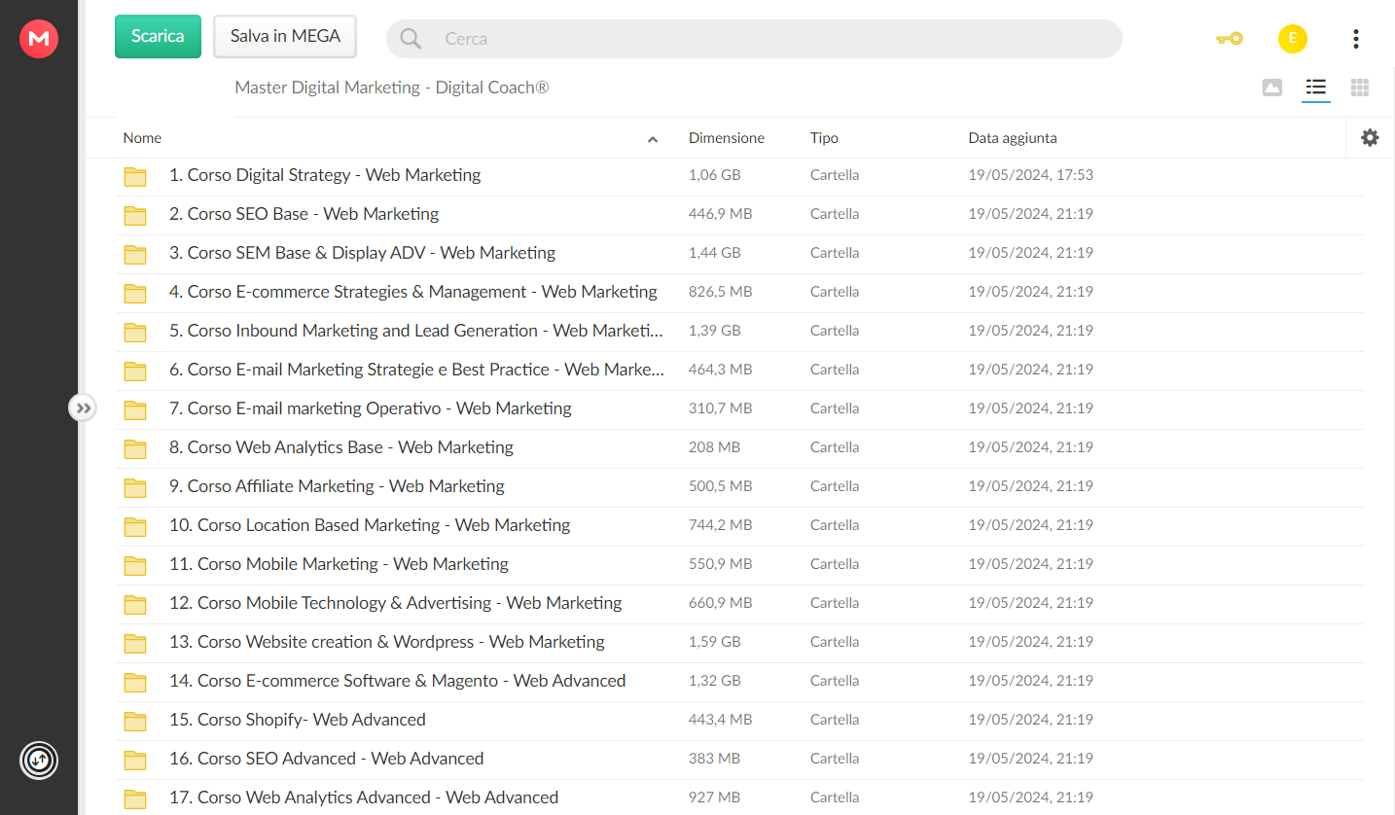Select folder 2. Corso SEO Base
The width and height of the screenshot is (1395, 815).
tap(739, 214)
